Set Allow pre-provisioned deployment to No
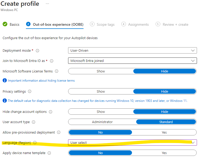Image resolution: width=198 pixels, height=158 pixels. (x=100, y=133)
